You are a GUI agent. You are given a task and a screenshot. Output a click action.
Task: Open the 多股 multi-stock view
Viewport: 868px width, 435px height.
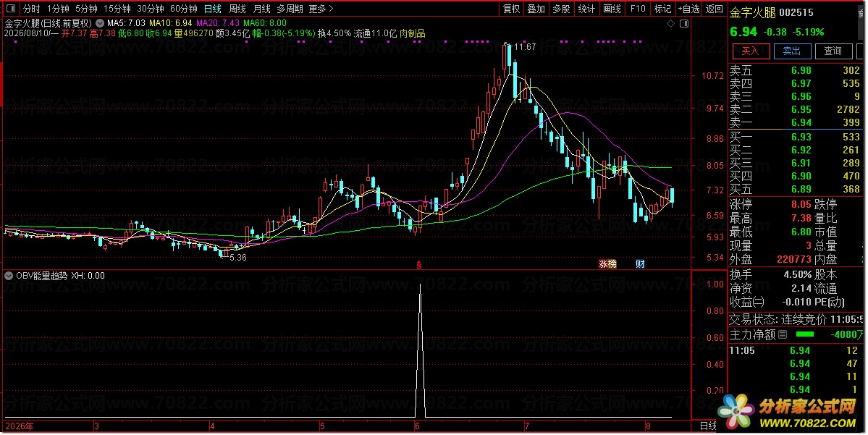tap(561, 9)
